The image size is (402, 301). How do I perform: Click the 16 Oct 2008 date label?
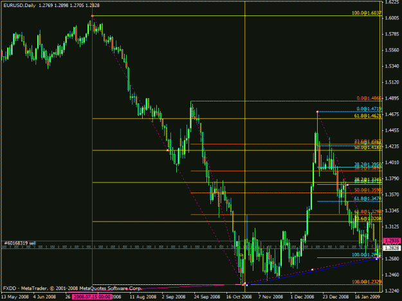coord(239,297)
